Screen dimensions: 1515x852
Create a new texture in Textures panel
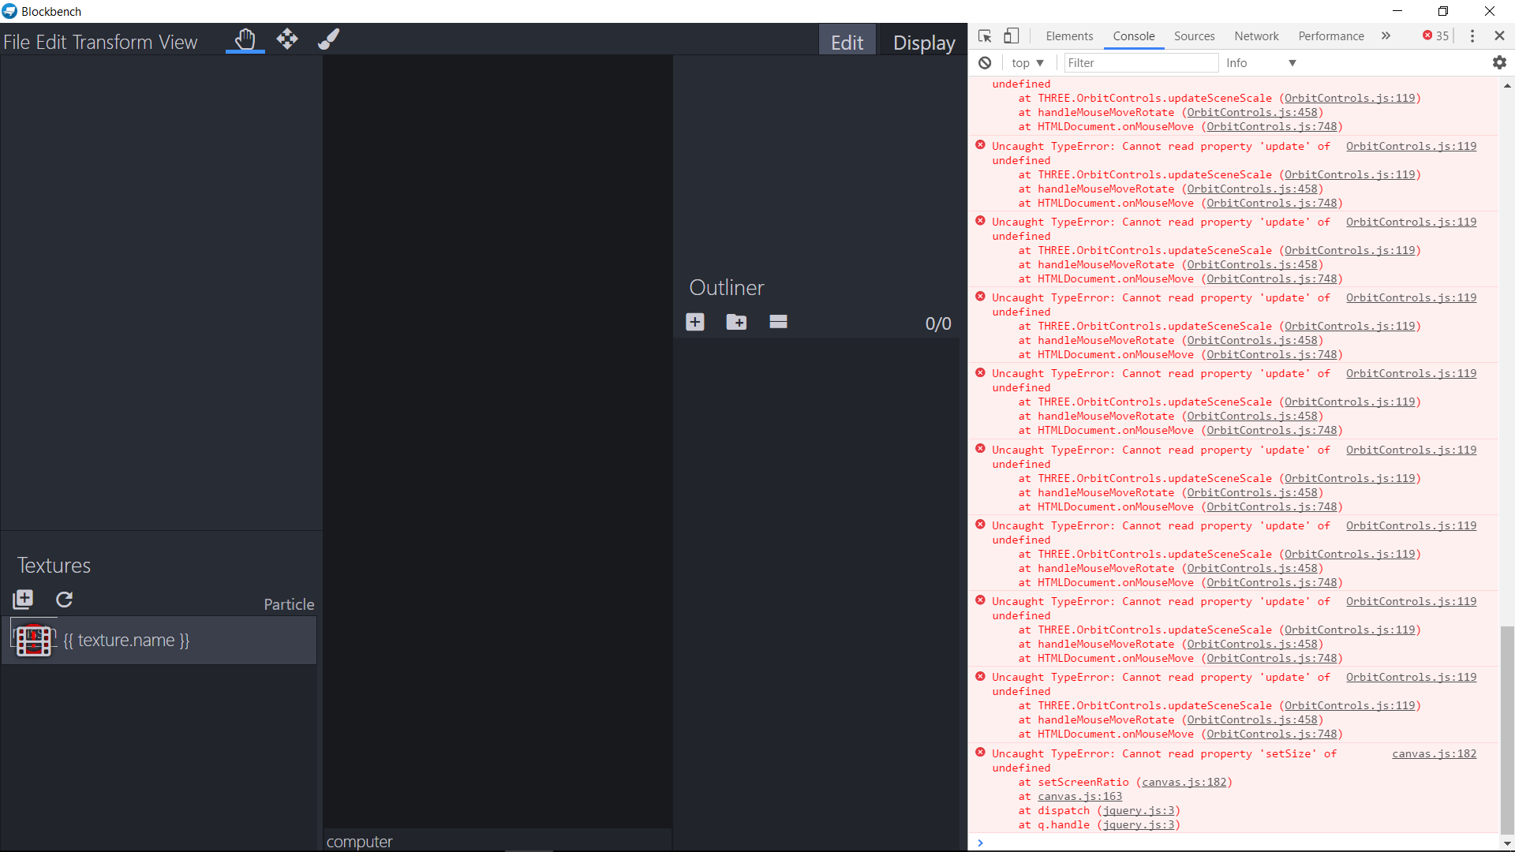[23, 600]
